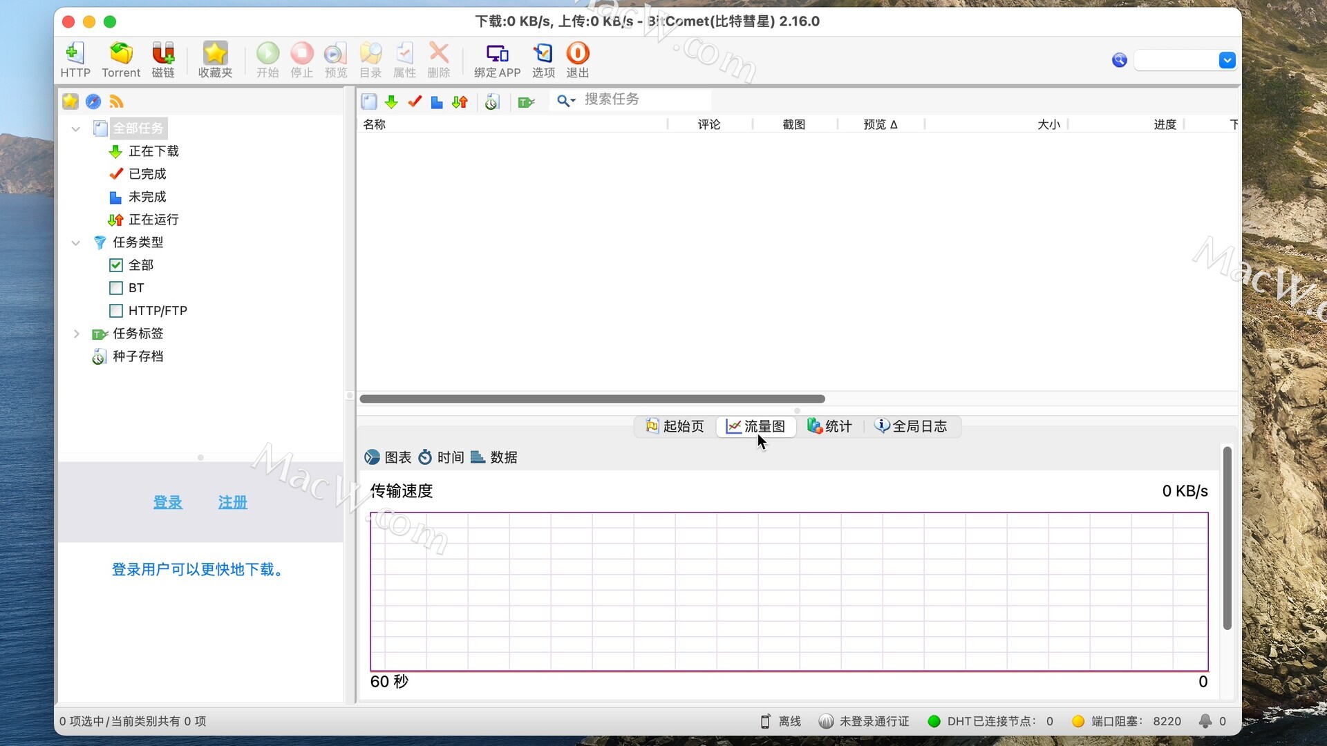Open the search magnifier dropdown in task search

coord(566,101)
